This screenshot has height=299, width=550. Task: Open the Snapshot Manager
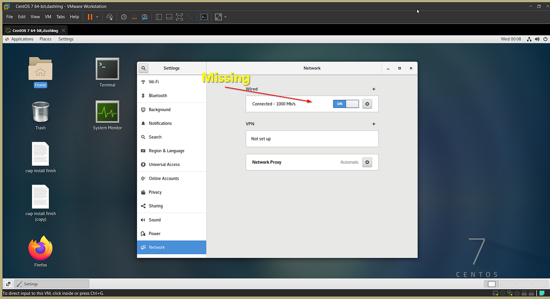click(x=144, y=16)
